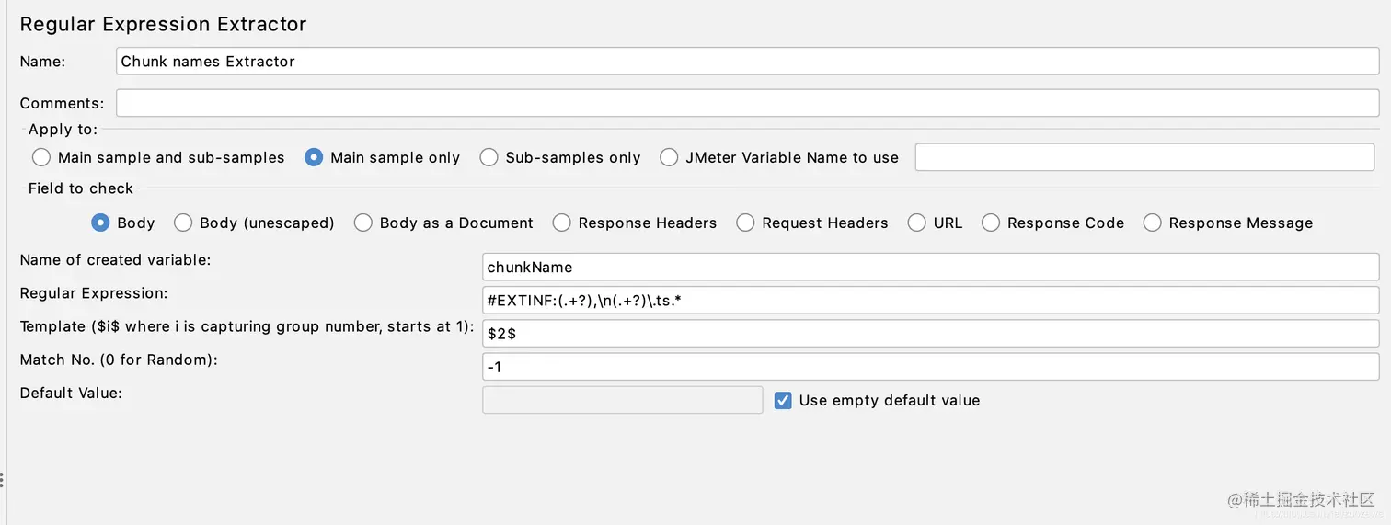Click the created variable field with chunkName
Viewport: 1391px width, 525px height.
931,268
